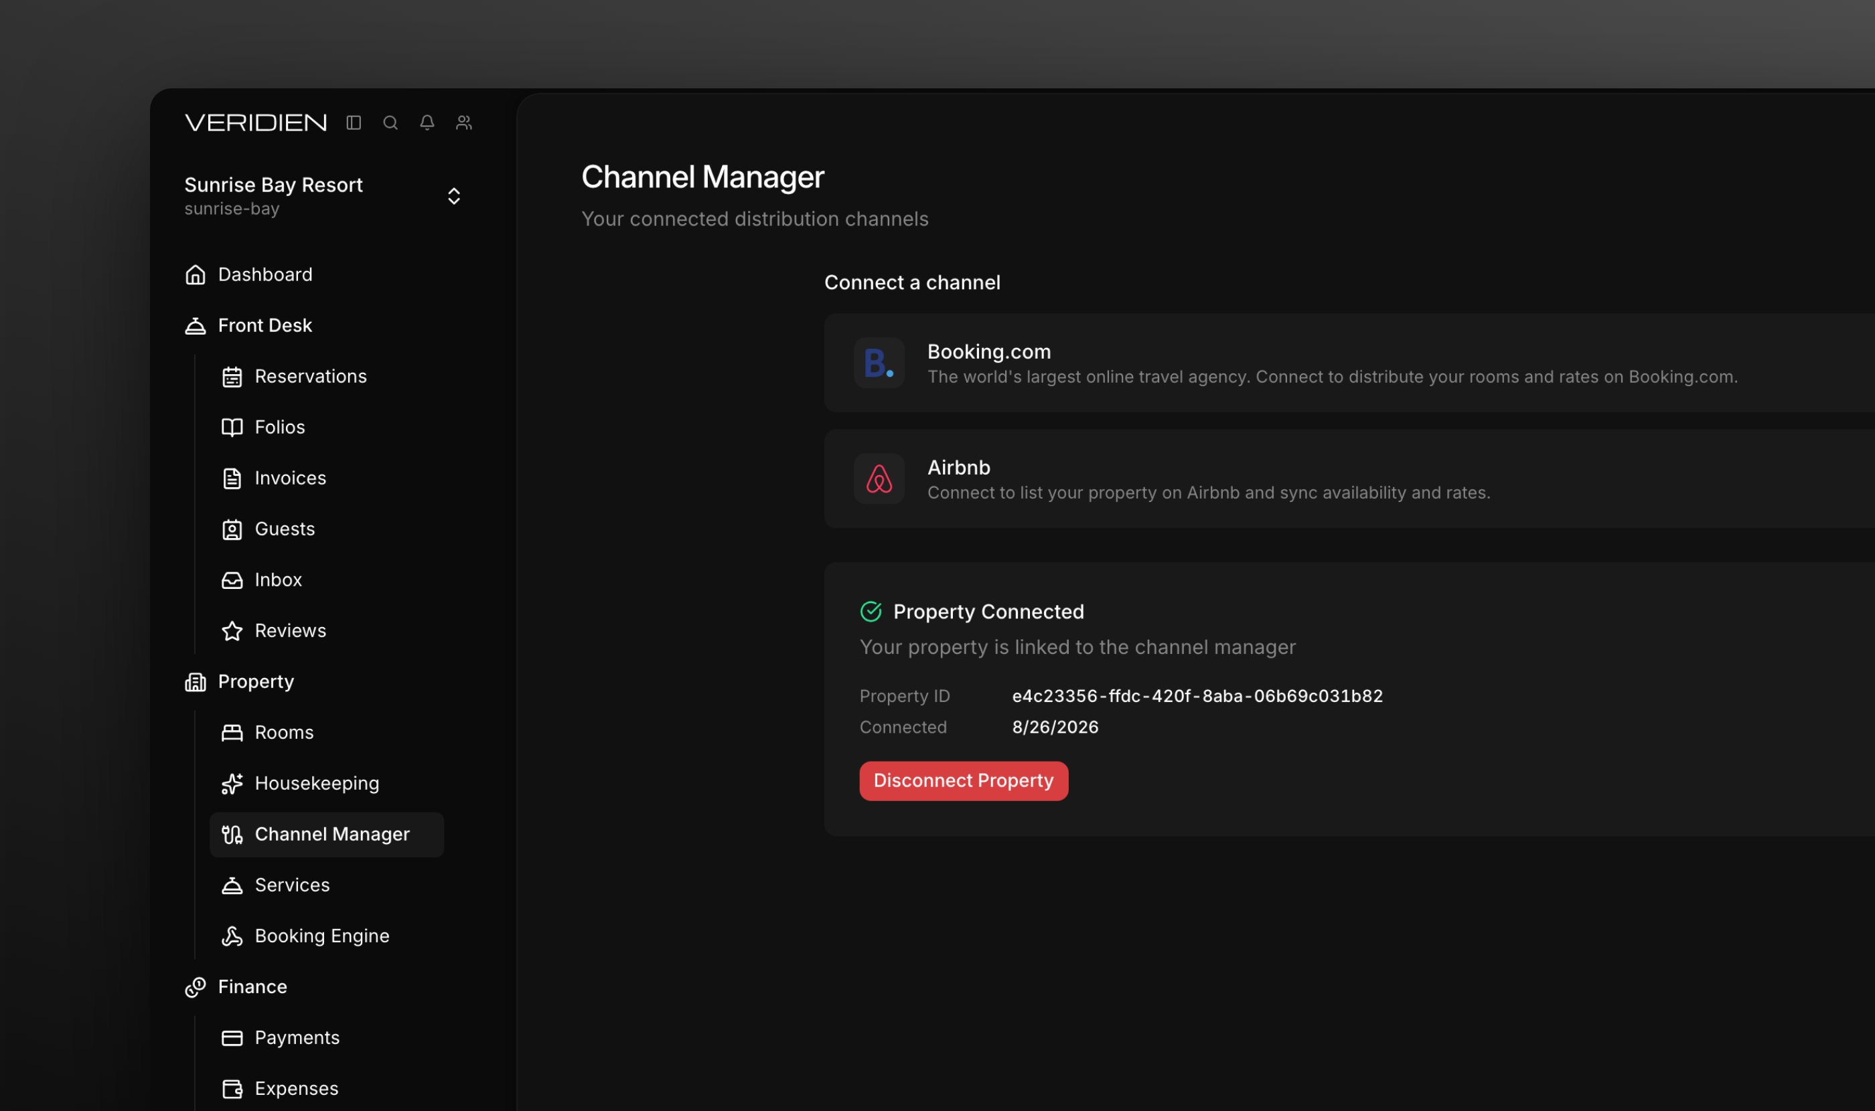The height and width of the screenshot is (1111, 1875).
Task: Click the Folios book icon
Action: click(232, 427)
